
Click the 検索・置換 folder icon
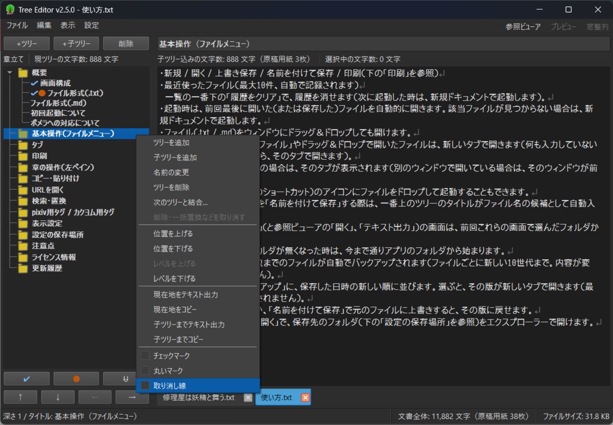tap(23, 201)
